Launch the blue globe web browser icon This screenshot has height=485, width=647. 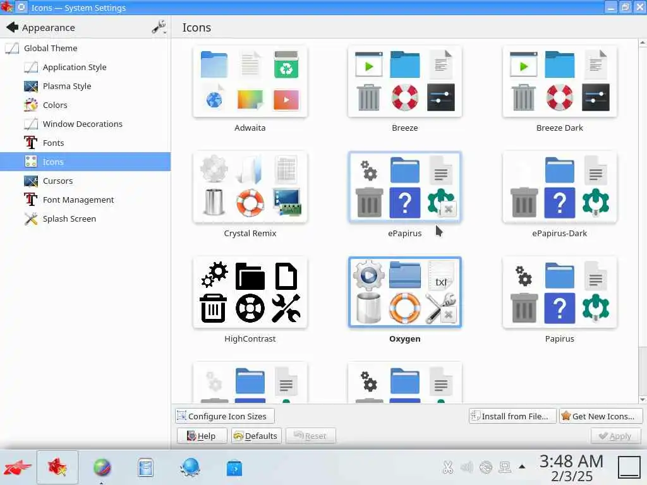(190, 468)
